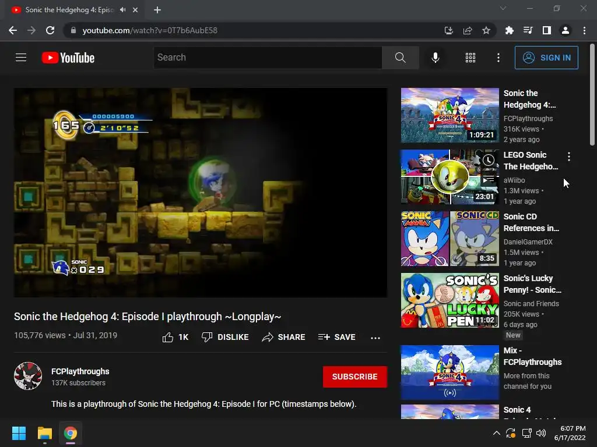
Task: Add LEGO Sonic video to Watch Later
Action: pos(489,160)
